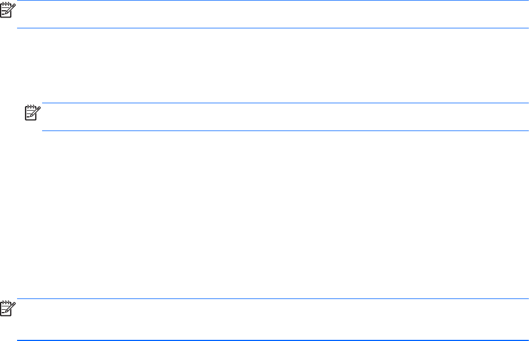Click the blue rule below the bottom note
Screen dimensions: 529x341
click(273, 340)
